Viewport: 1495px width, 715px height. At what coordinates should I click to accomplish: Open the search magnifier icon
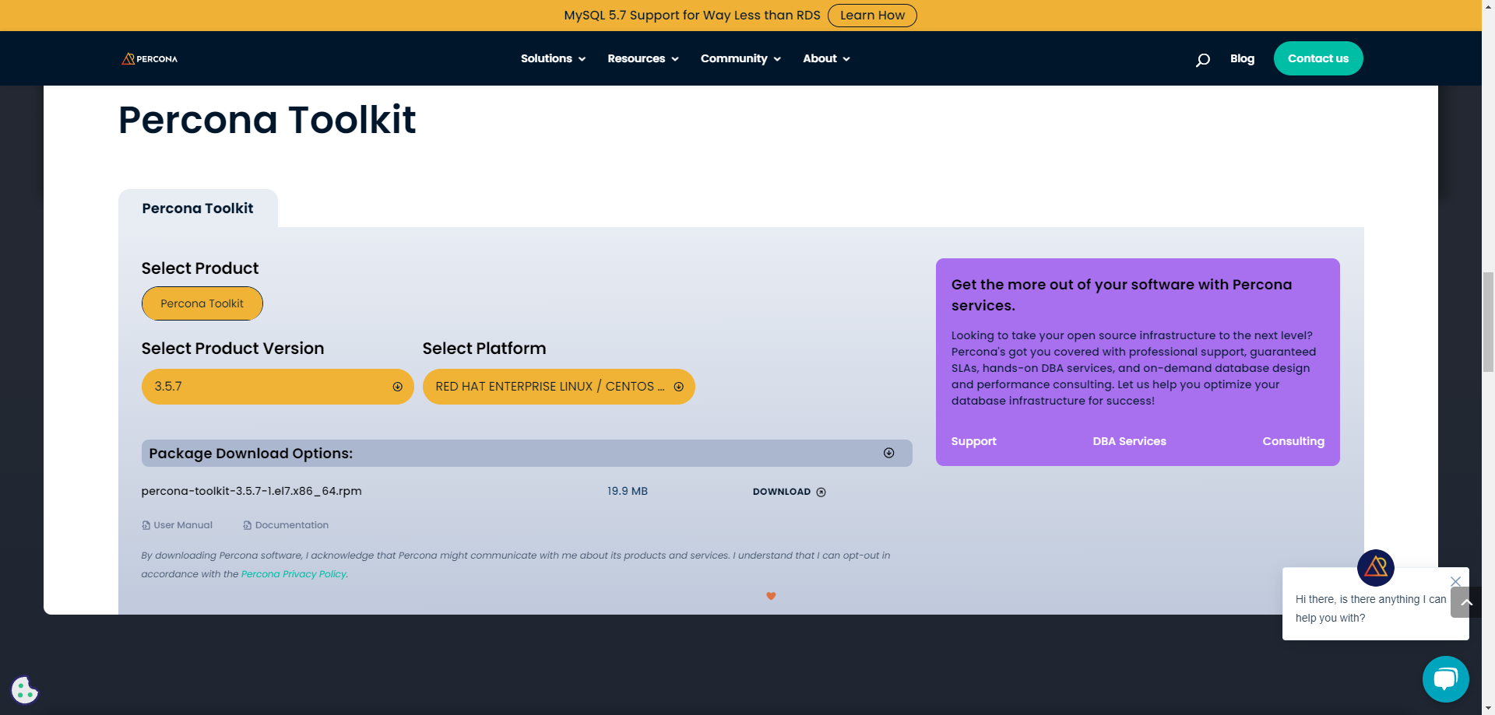pos(1202,60)
